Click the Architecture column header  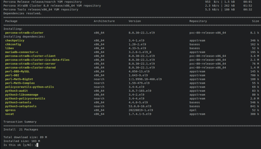pos(104,21)
